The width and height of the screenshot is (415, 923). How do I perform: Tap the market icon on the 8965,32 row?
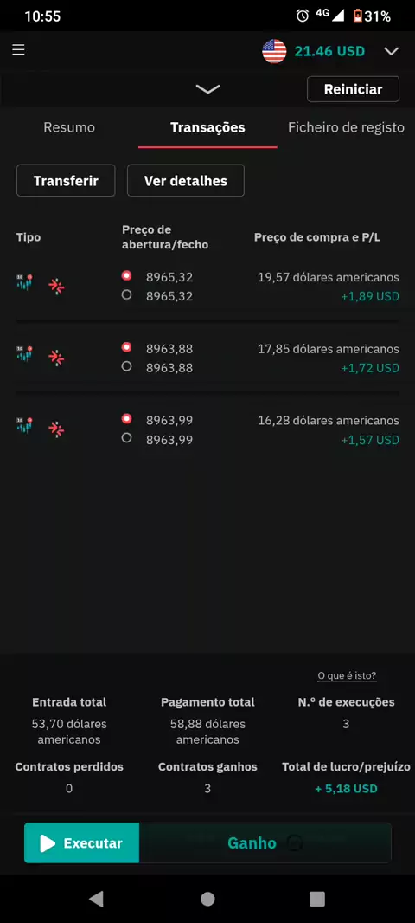pos(24,283)
